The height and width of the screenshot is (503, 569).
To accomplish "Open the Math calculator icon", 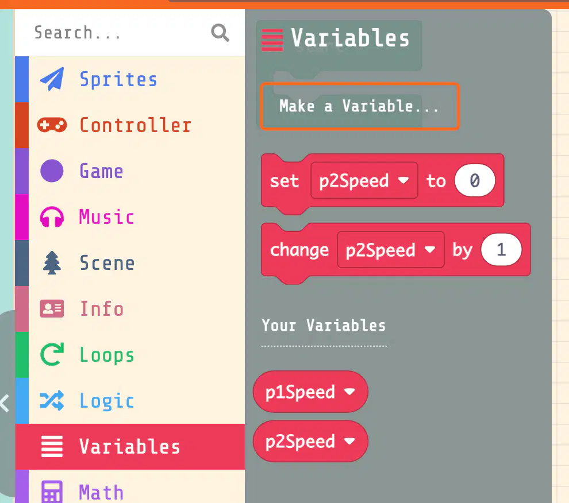I will (52, 492).
